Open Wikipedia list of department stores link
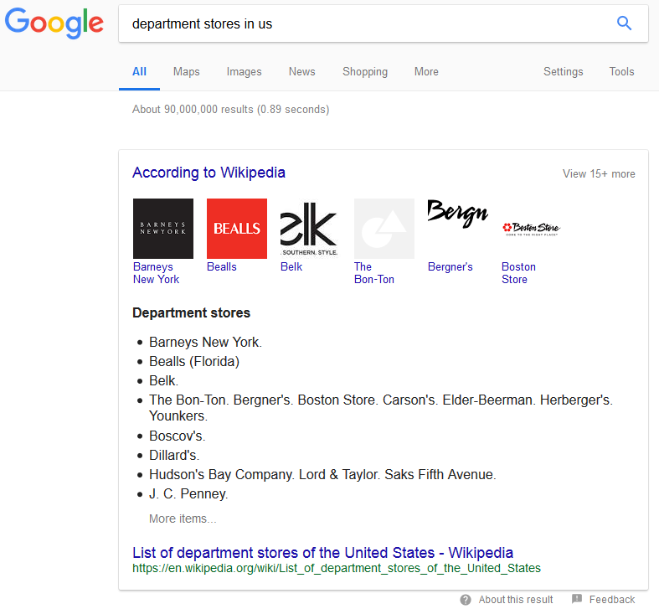659x609 pixels. 322,553
